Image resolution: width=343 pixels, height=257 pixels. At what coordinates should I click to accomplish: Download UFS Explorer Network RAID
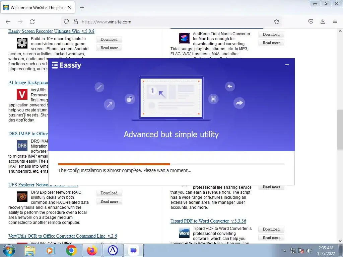(x=109, y=193)
